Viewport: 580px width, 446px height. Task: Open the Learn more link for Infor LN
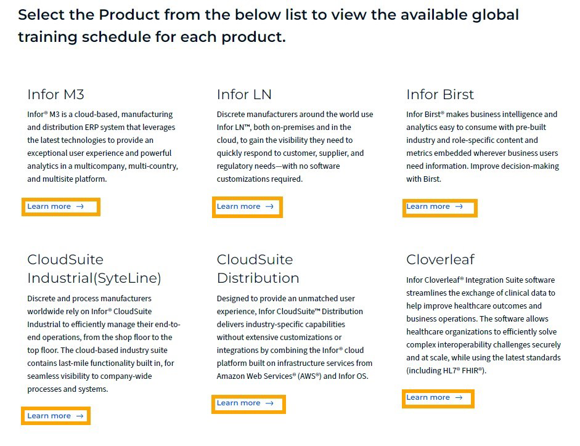239,207
